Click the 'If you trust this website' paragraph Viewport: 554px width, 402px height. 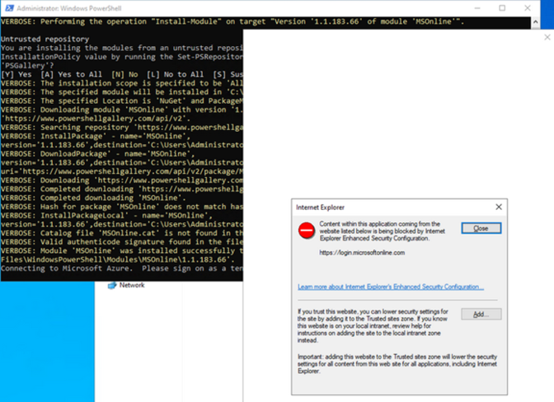pyautogui.click(x=373, y=325)
